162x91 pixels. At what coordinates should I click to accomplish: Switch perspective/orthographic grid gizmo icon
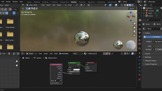[134, 35]
